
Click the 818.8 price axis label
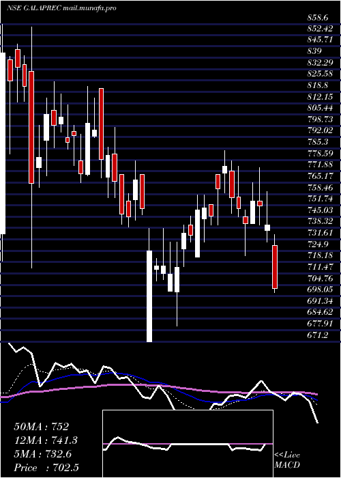tap(318, 85)
